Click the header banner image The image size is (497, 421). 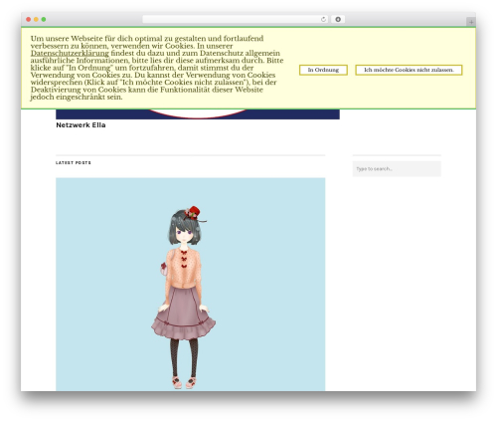coord(198,113)
